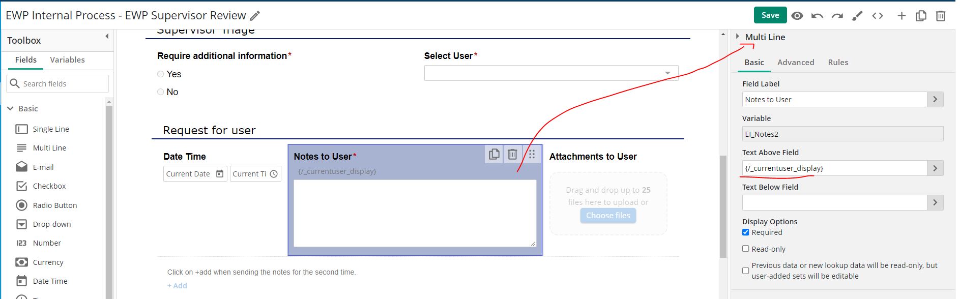Viewport: 960px width, 299px height.
Task: Preview the form with eye icon
Action: pos(797,16)
